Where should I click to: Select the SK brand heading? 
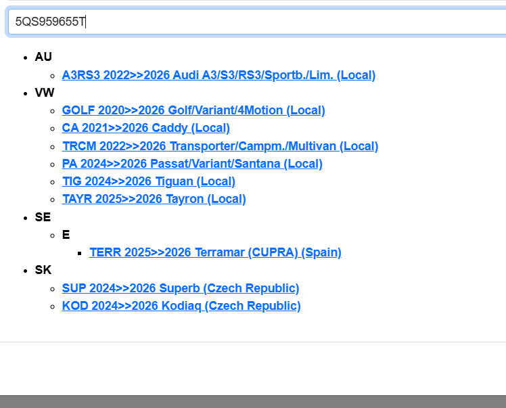click(43, 270)
